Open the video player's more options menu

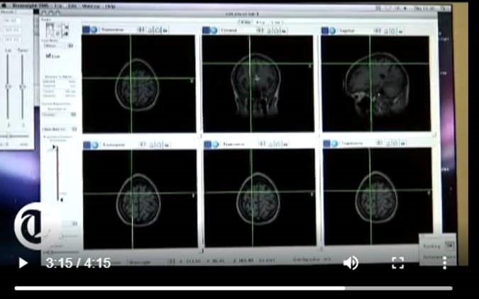coord(445,263)
